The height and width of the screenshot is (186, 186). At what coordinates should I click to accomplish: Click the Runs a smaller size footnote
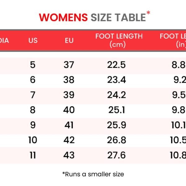point(93,174)
